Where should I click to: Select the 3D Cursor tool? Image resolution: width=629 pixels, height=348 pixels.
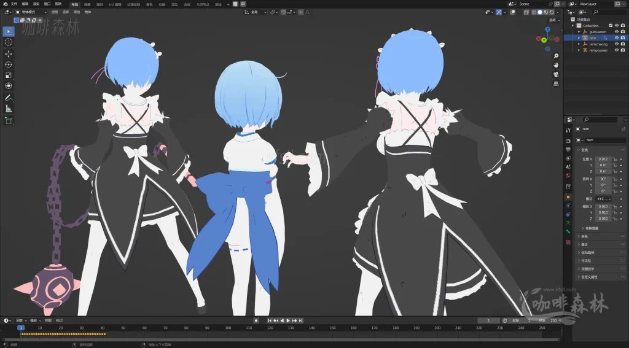[x=9, y=42]
